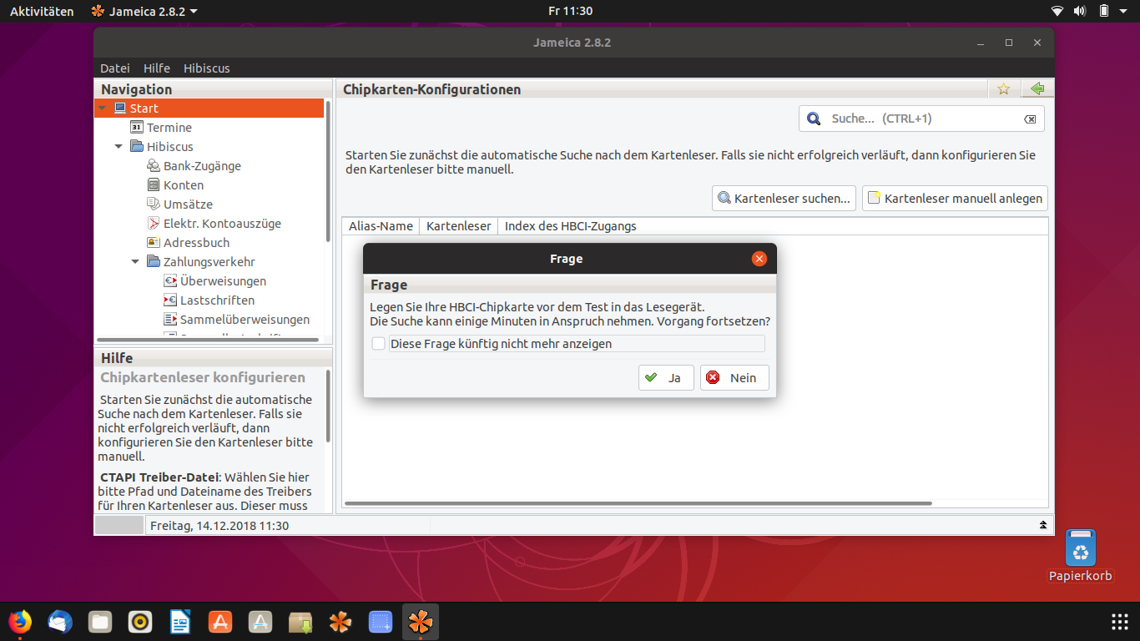Click the Termine calendar icon

click(138, 127)
